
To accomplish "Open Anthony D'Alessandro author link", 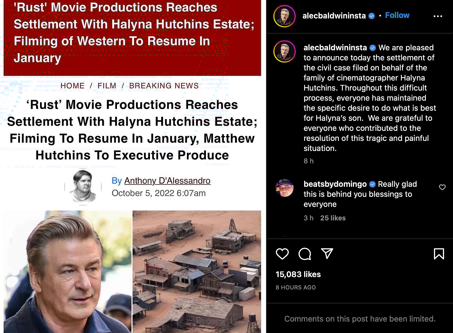I will (x=167, y=181).
